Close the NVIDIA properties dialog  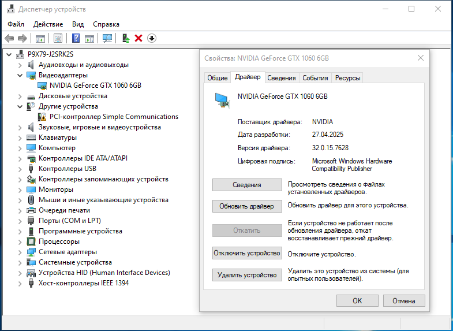pyautogui.click(x=421, y=58)
